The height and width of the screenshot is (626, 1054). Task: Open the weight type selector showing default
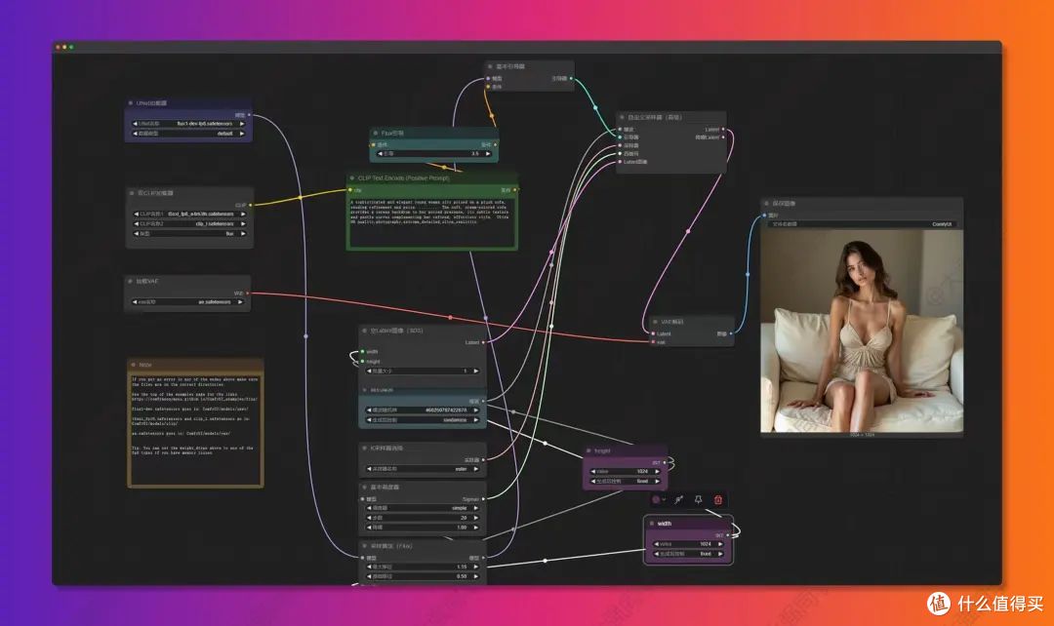pos(188,134)
